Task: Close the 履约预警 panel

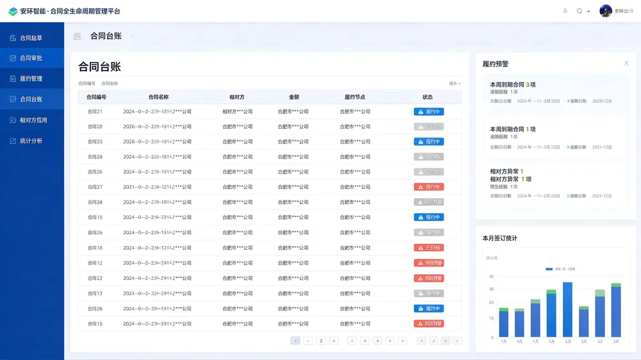Action: 626,63
